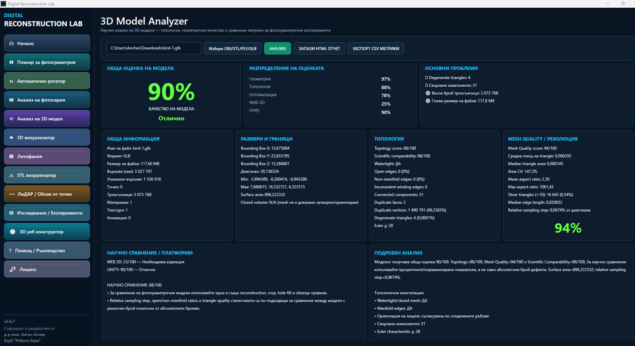Open the Начало sidebar page

(47, 43)
